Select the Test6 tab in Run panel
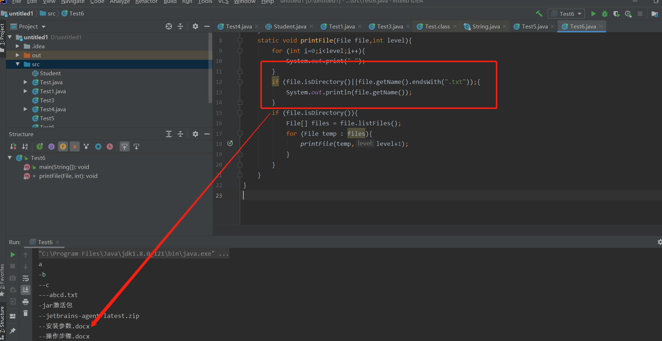 pyautogui.click(x=44, y=242)
